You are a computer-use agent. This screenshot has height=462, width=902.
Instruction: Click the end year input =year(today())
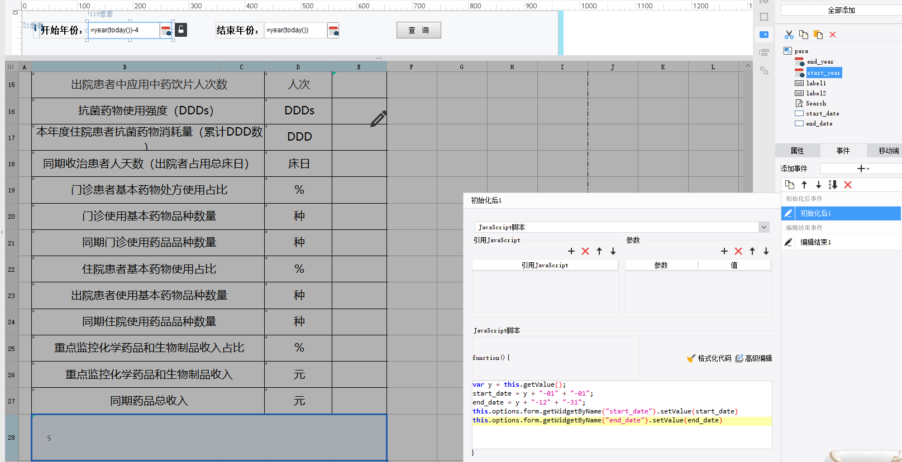(x=295, y=30)
